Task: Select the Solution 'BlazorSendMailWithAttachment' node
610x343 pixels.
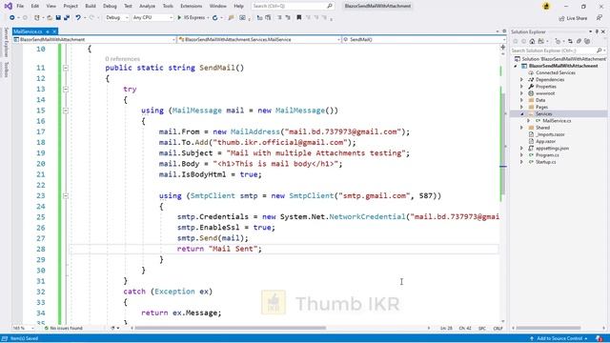Action: click(559, 59)
